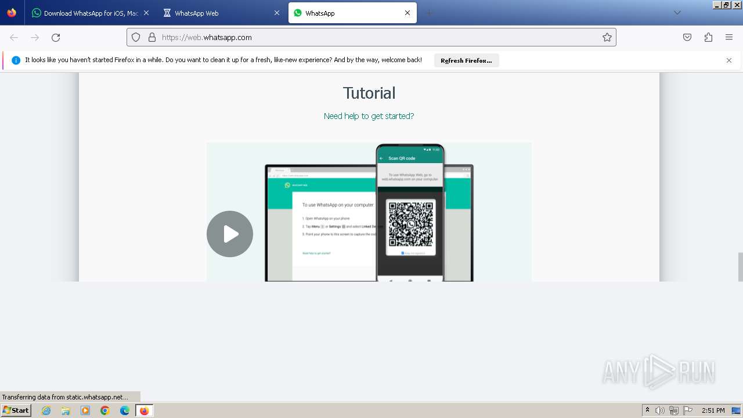Open the Save to Pocket button
The height and width of the screenshot is (418, 743).
click(687, 37)
